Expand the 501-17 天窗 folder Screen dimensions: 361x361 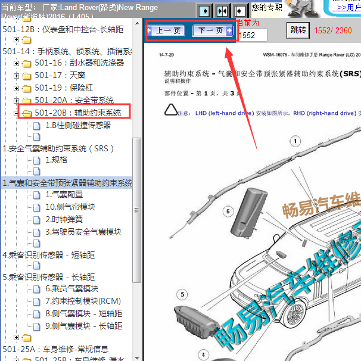16,76
